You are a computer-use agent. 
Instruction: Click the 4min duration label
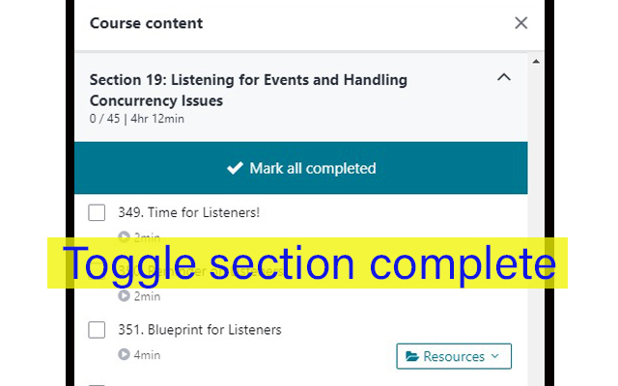click(147, 355)
